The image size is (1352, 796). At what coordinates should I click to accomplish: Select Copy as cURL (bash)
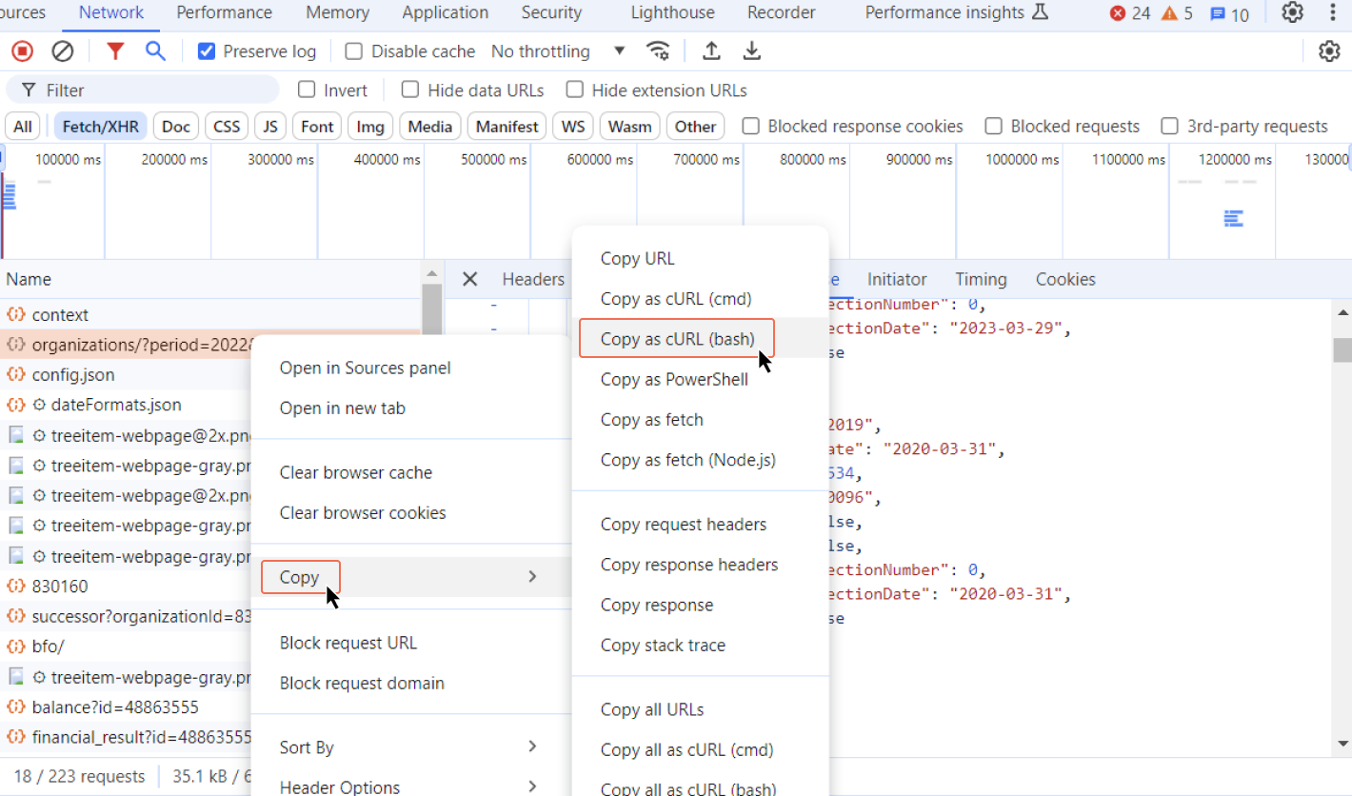(x=677, y=339)
